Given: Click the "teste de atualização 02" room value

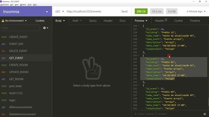Looking at the screenshot, I should (x=178, y=65).
